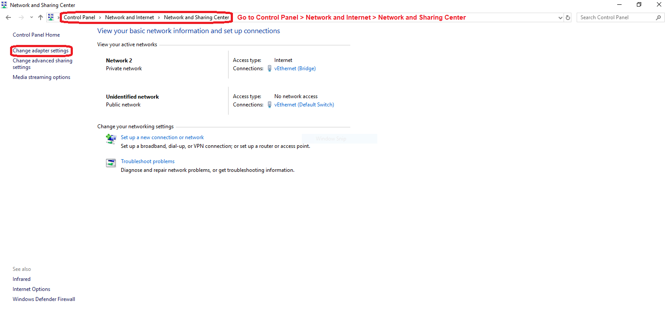Click the magnifier icon in search box
The height and width of the screenshot is (311, 670).
point(658,17)
